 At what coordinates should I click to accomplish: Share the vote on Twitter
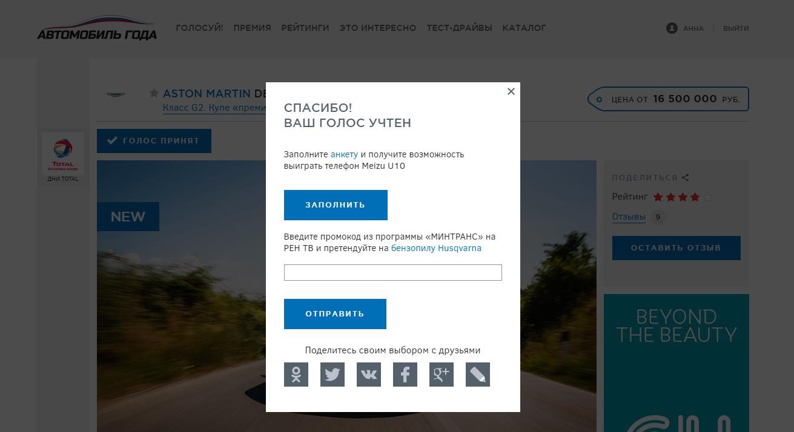click(x=332, y=375)
